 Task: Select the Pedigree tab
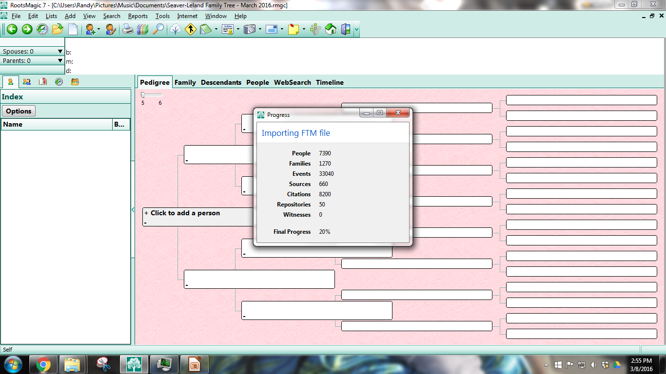point(155,82)
